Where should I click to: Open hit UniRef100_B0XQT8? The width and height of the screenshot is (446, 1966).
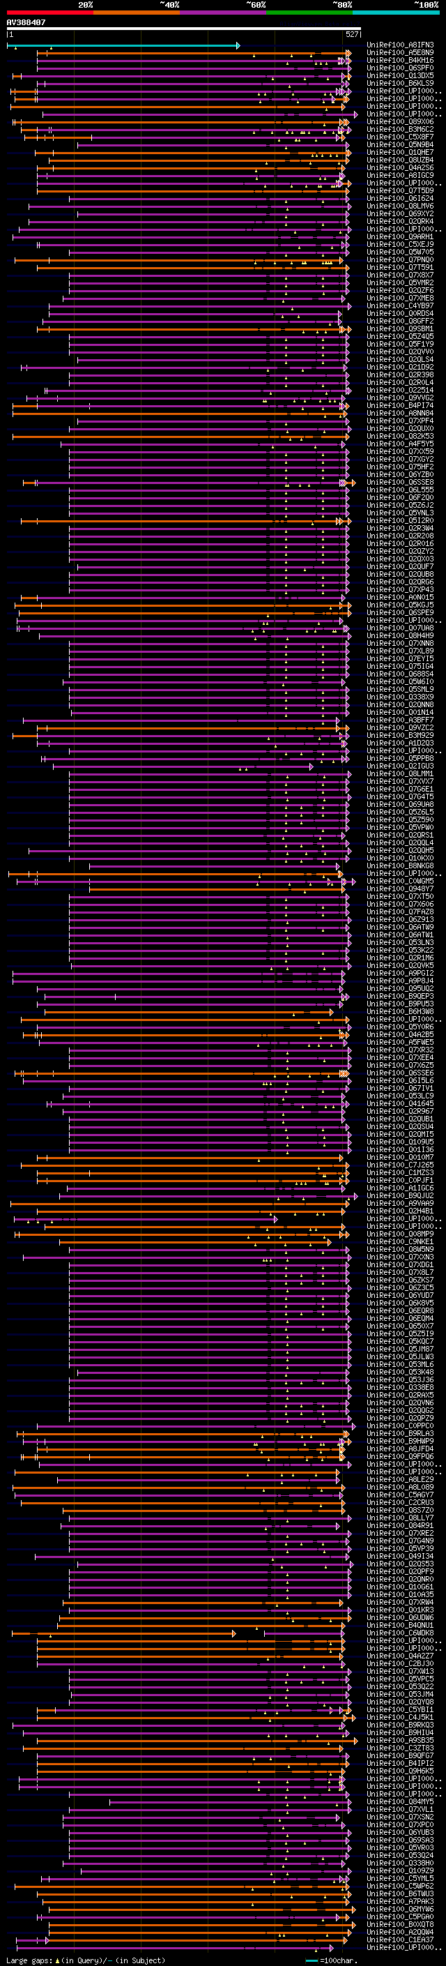coord(400,1924)
